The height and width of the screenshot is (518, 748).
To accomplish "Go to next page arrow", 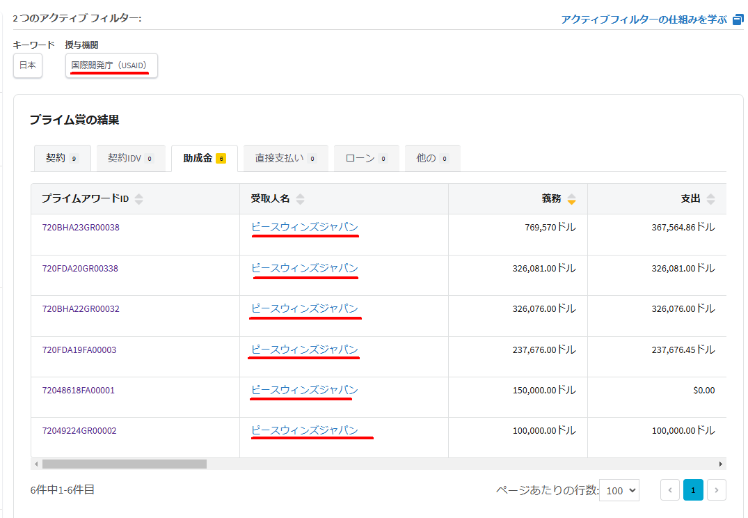I will [716, 490].
